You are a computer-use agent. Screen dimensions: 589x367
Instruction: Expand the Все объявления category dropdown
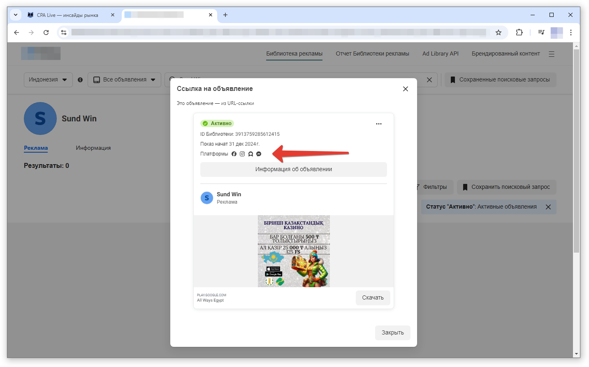pos(125,80)
